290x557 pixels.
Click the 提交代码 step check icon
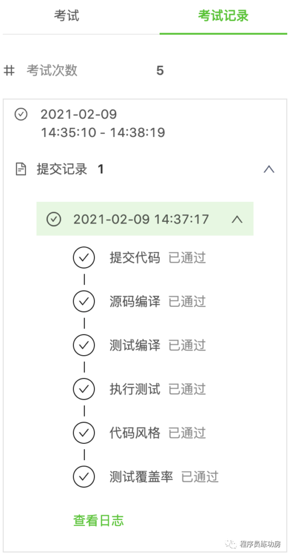[x=84, y=257]
